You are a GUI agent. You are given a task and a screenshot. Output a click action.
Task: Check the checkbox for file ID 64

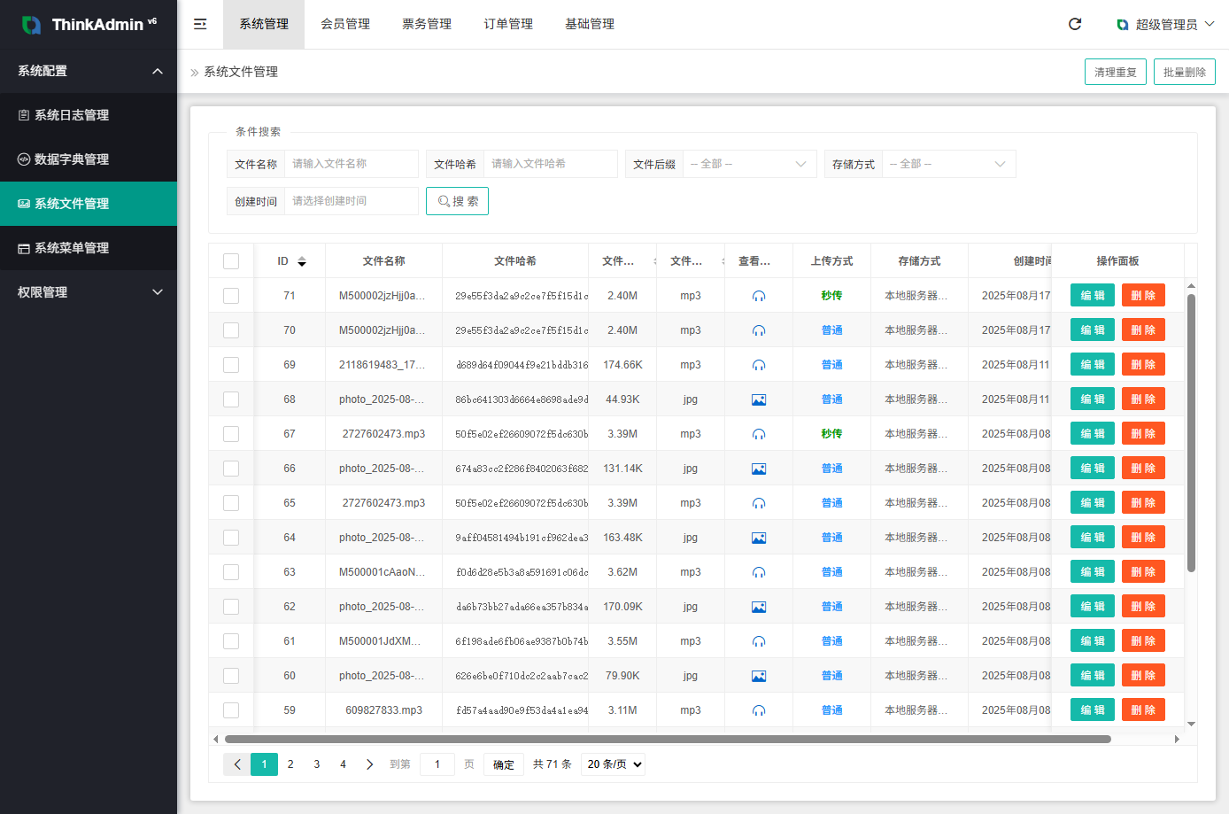coord(231,538)
